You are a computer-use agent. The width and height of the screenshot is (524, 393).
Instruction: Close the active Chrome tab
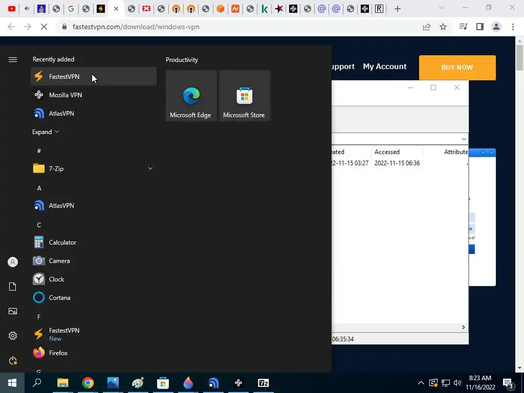click(x=116, y=9)
